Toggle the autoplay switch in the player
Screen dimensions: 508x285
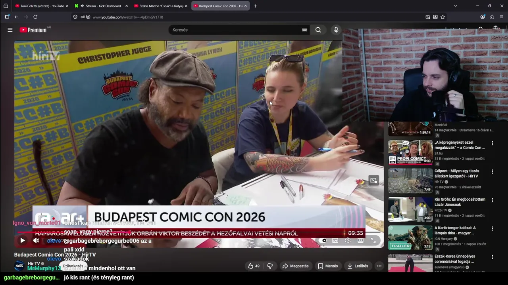[323, 240]
